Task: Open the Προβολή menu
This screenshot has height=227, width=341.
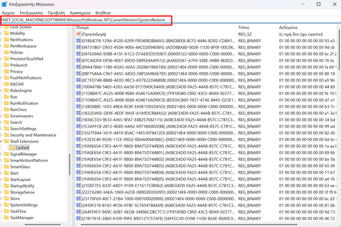Action: point(56,13)
